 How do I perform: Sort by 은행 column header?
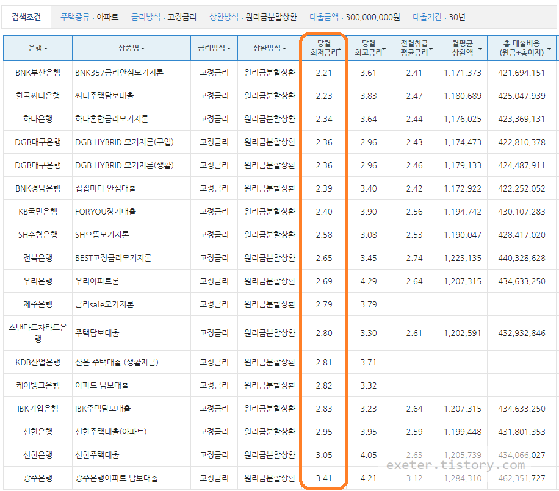point(38,48)
